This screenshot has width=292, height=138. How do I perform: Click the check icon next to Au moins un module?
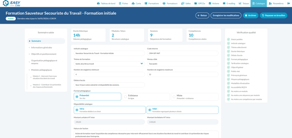(x=228, y=91)
